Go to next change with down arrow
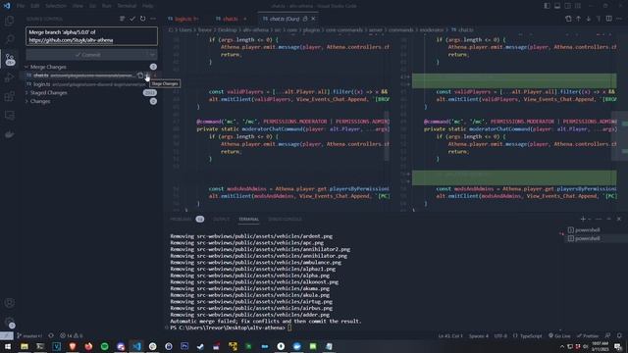The height and width of the screenshot is (353, 628). (x=589, y=19)
